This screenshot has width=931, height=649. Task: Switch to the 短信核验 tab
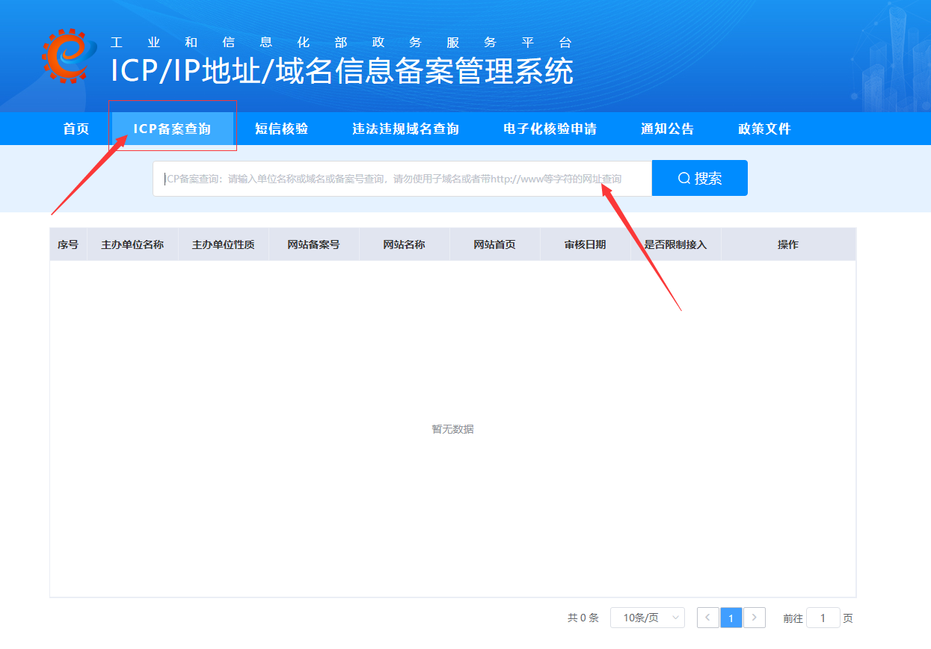coord(281,129)
